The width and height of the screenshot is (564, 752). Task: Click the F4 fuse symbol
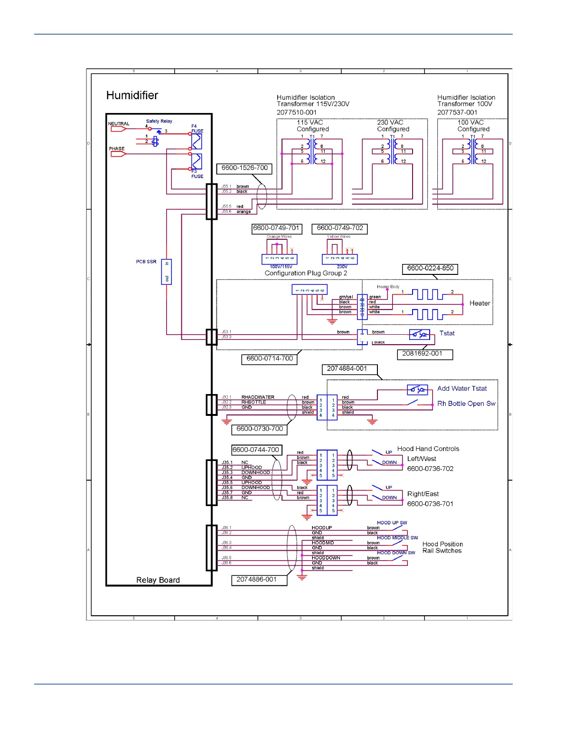[x=197, y=141]
